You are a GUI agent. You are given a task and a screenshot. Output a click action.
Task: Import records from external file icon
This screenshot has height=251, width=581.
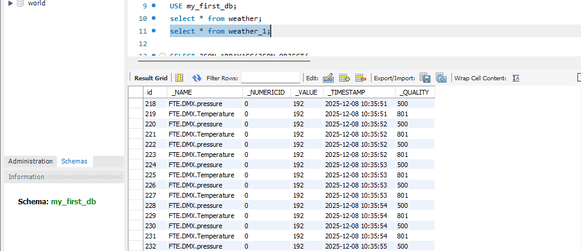click(x=441, y=78)
